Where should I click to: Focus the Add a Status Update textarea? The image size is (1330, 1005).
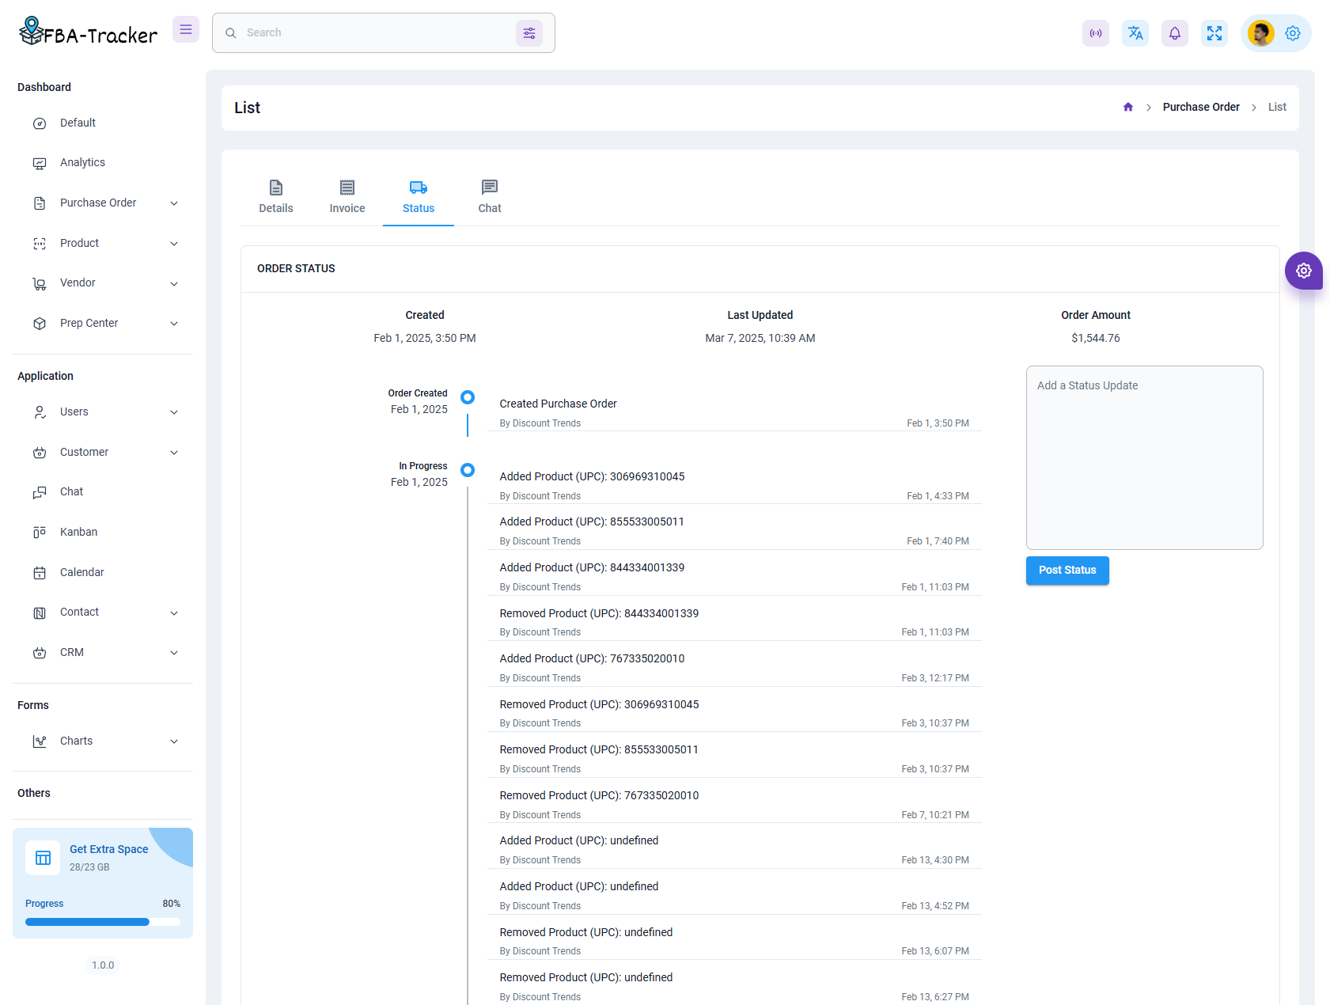pyautogui.click(x=1145, y=457)
